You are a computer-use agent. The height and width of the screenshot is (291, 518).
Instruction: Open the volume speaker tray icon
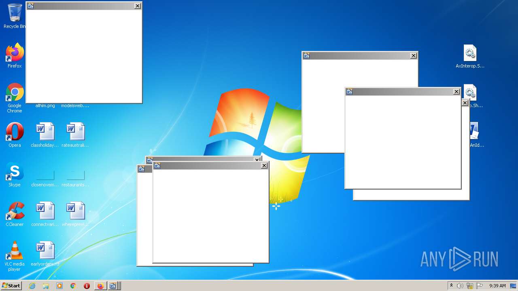tap(460, 286)
